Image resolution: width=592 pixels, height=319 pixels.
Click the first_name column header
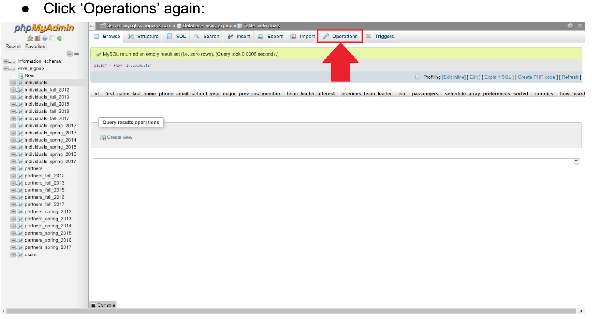(x=117, y=94)
